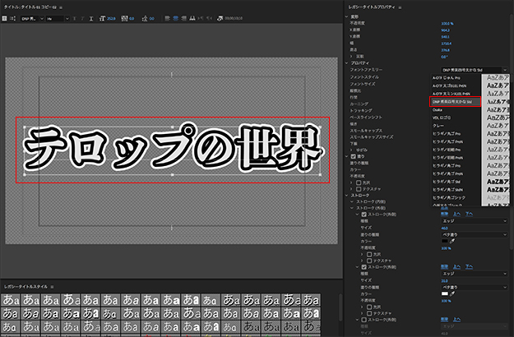Select Osaka from the font list
514x337 pixels.
[438, 109]
